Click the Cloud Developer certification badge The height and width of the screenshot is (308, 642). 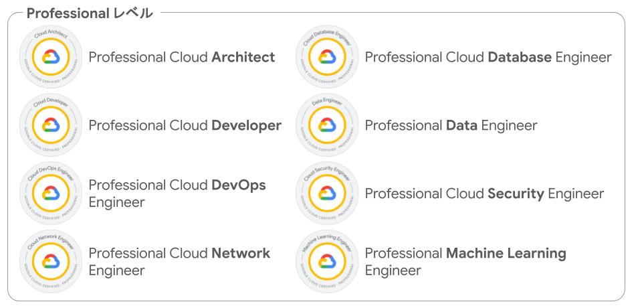click(x=51, y=125)
